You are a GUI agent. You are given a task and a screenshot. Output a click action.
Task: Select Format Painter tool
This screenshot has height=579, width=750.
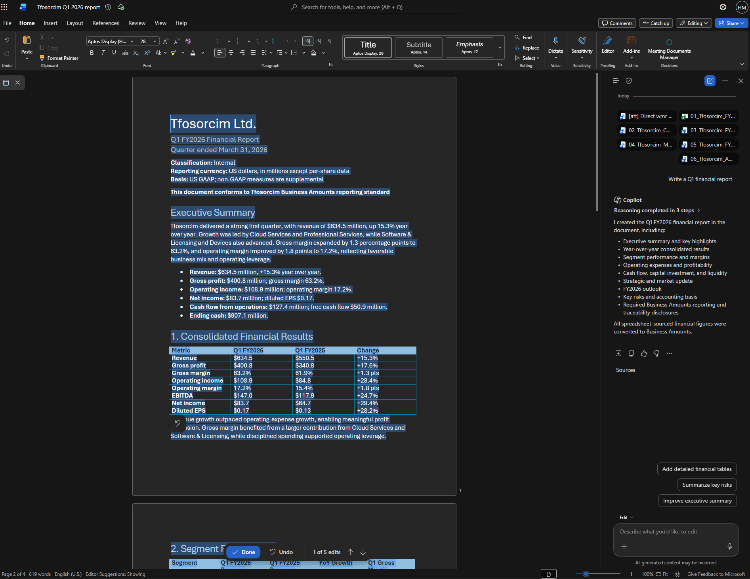pos(59,58)
